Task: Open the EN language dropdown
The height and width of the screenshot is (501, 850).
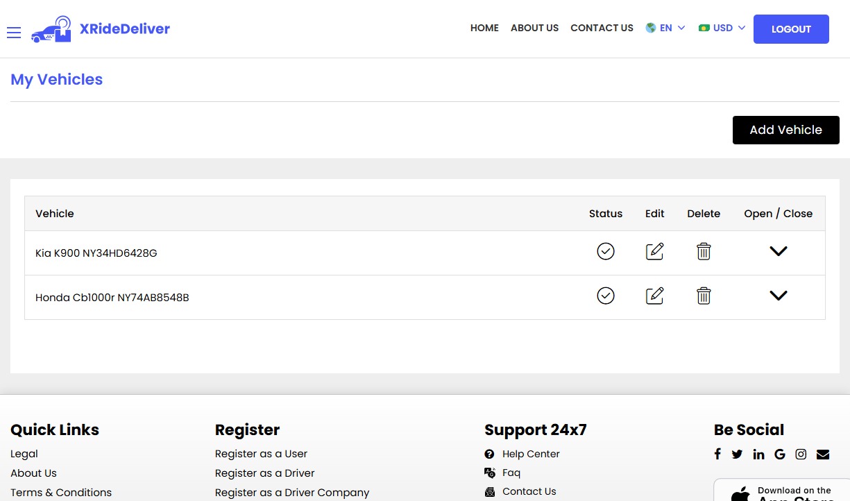Action: pyautogui.click(x=665, y=28)
